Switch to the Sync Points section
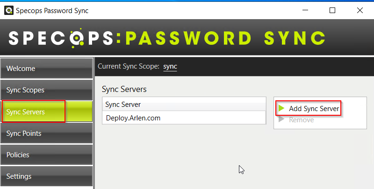The height and width of the screenshot is (189, 374). click(x=46, y=133)
